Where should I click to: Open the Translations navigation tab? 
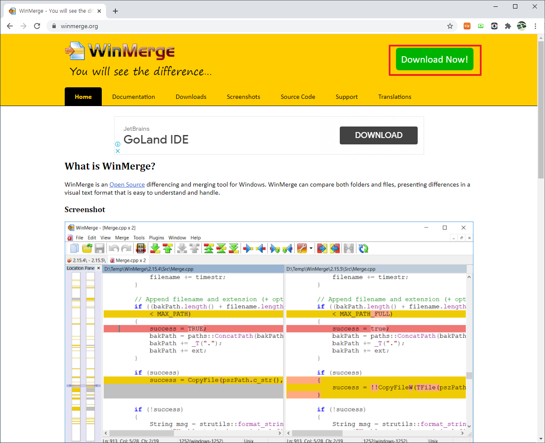395,97
